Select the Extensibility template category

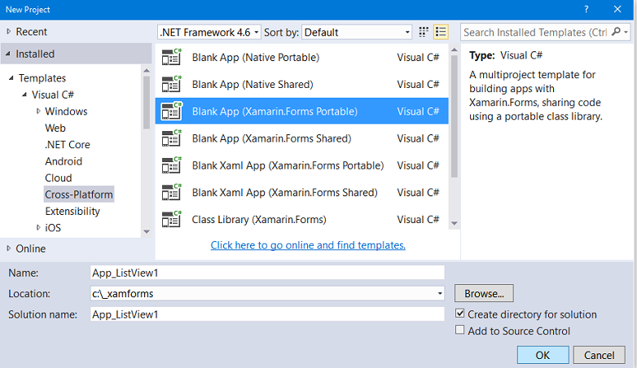tap(72, 211)
